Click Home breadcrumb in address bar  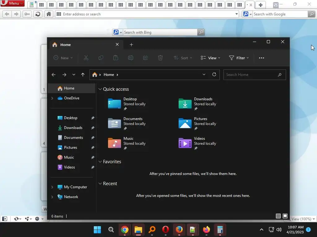[109, 75]
